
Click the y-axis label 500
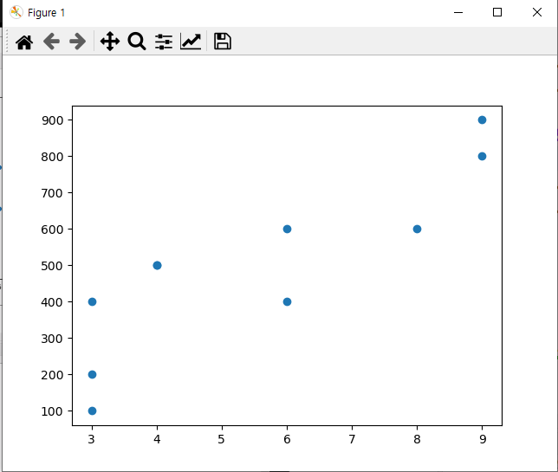[x=52, y=266]
